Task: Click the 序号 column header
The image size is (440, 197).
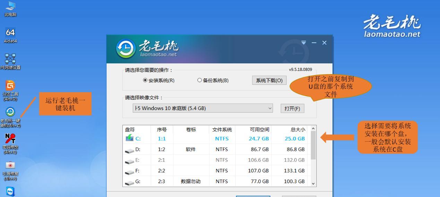Action: point(162,129)
